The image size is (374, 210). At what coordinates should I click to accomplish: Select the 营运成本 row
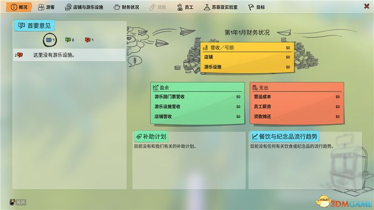(297, 97)
